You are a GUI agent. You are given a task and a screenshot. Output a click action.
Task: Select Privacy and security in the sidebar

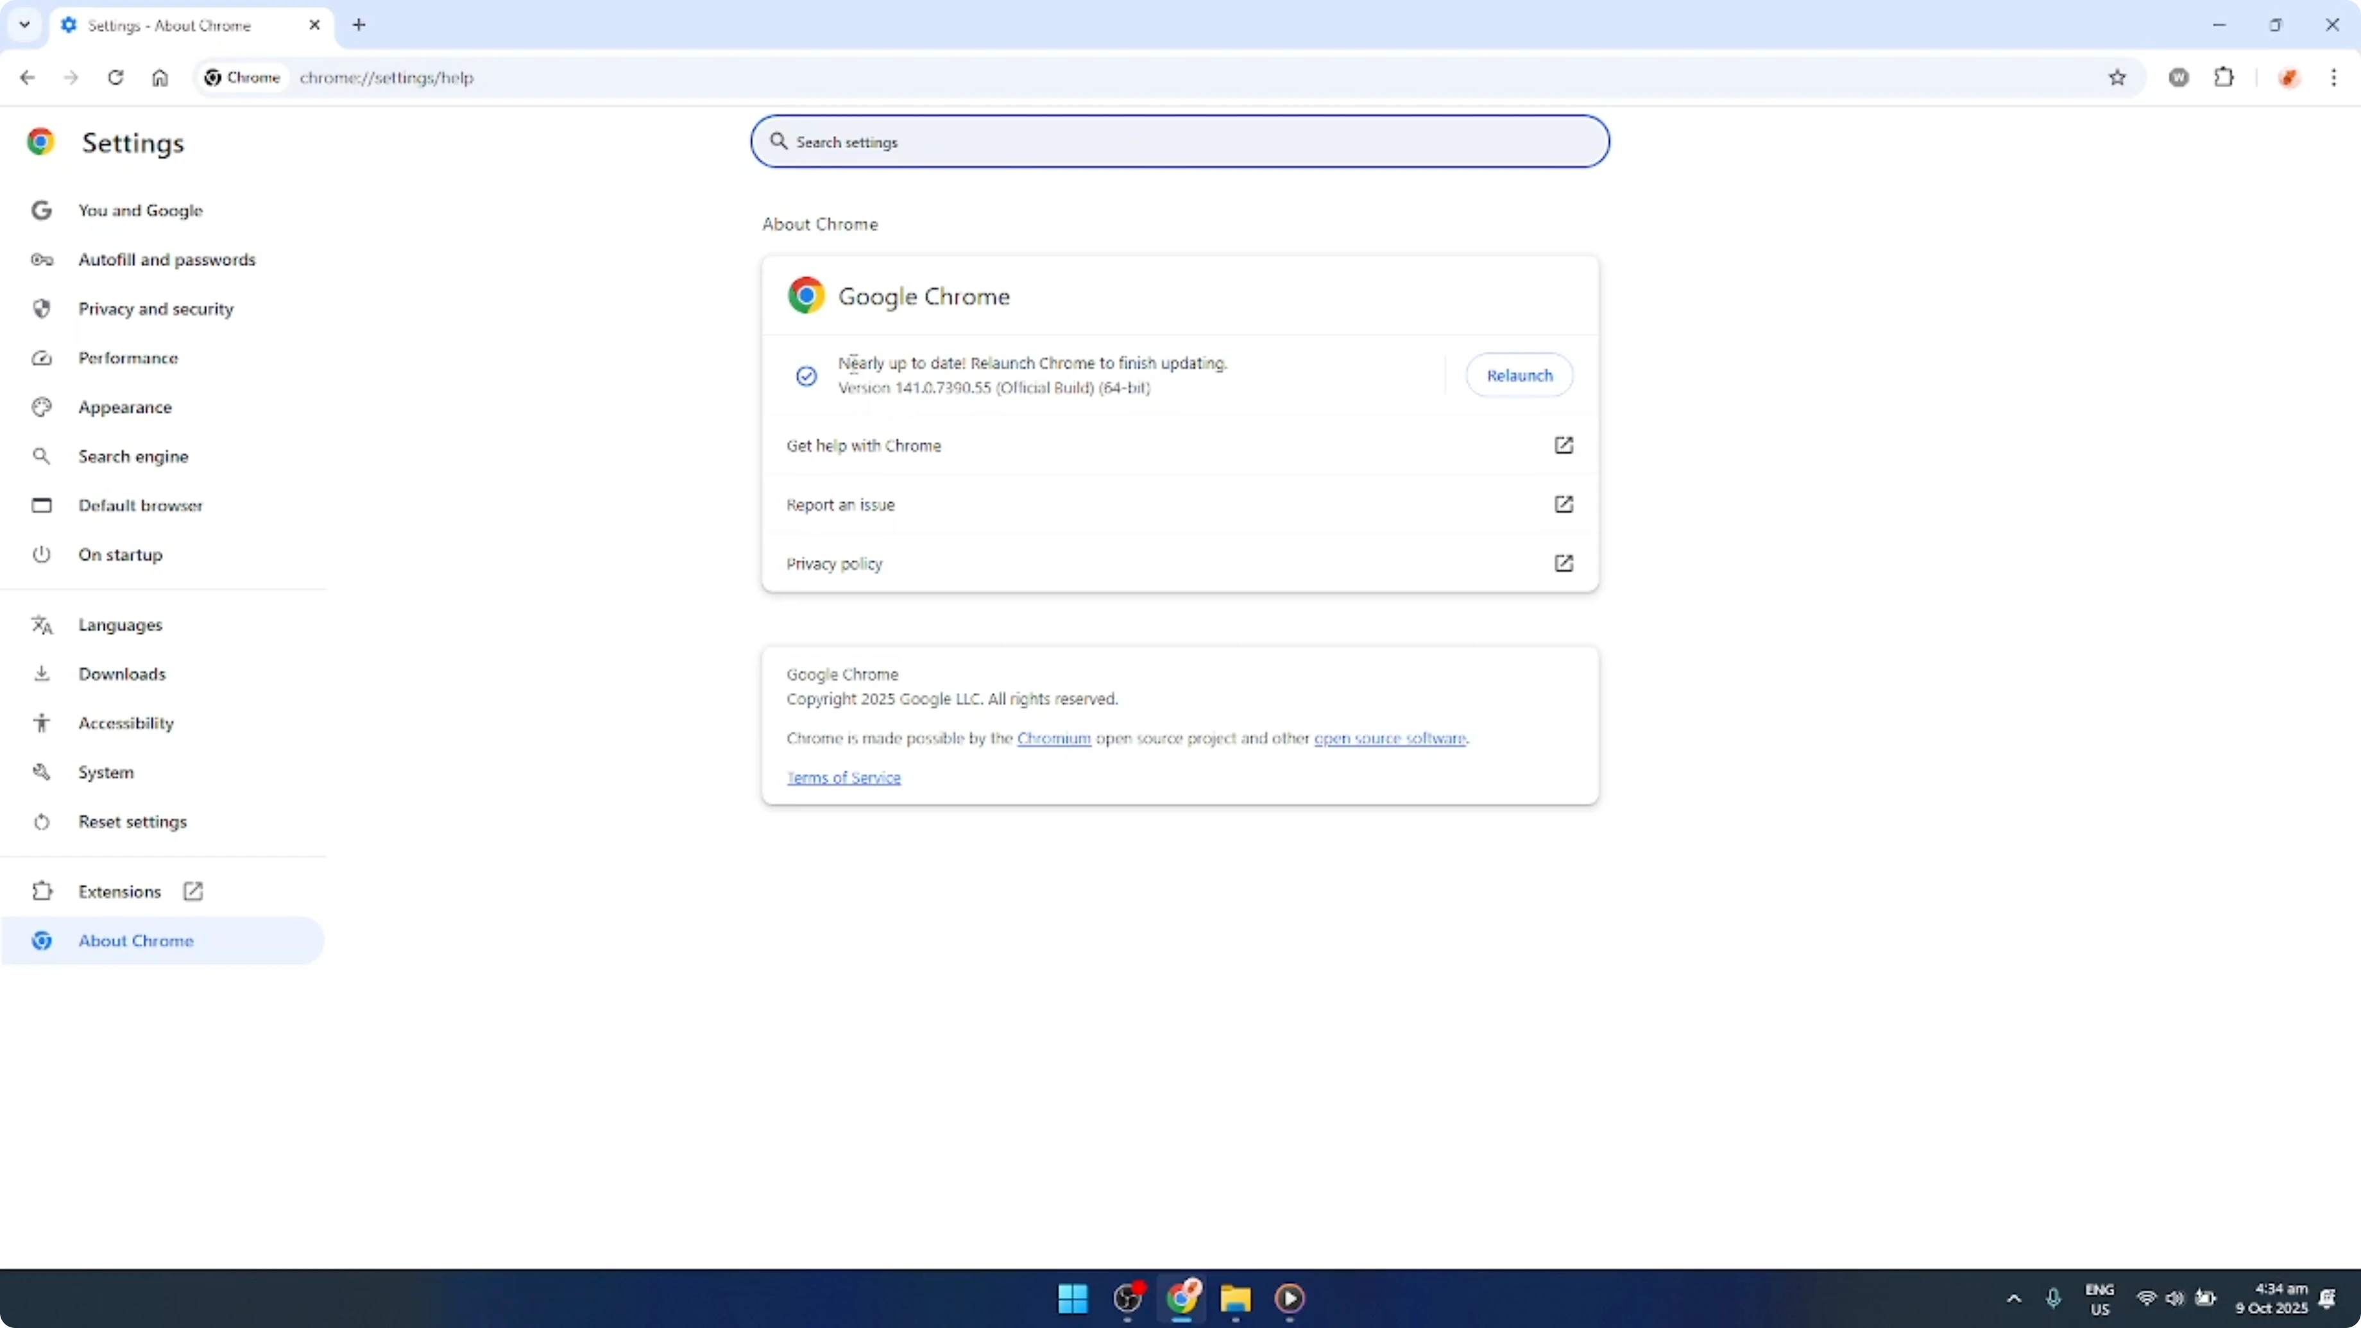(x=156, y=309)
